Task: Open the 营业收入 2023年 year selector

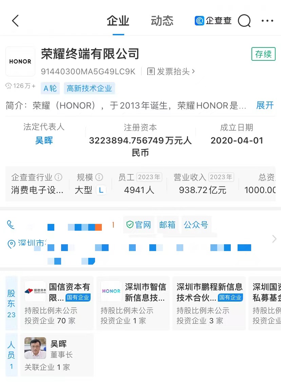Action: pos(221,177)
